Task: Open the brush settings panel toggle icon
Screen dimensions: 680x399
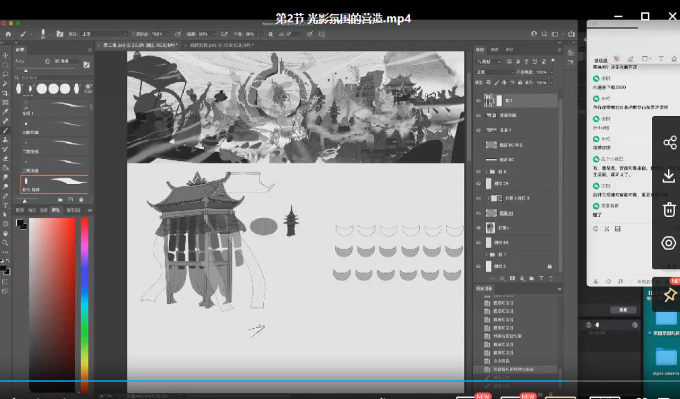Action: (59, 34)
